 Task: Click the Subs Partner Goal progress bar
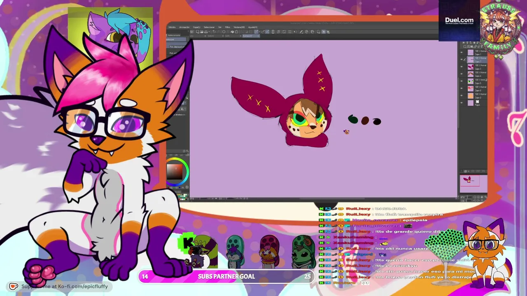pos(226,277)
